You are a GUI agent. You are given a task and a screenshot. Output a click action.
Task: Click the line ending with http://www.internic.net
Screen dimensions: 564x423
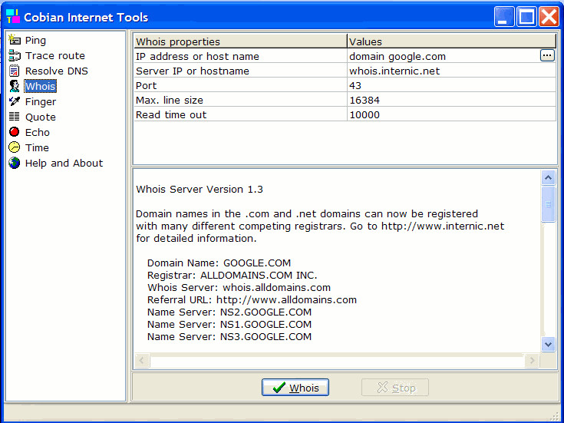pos(320,226)
